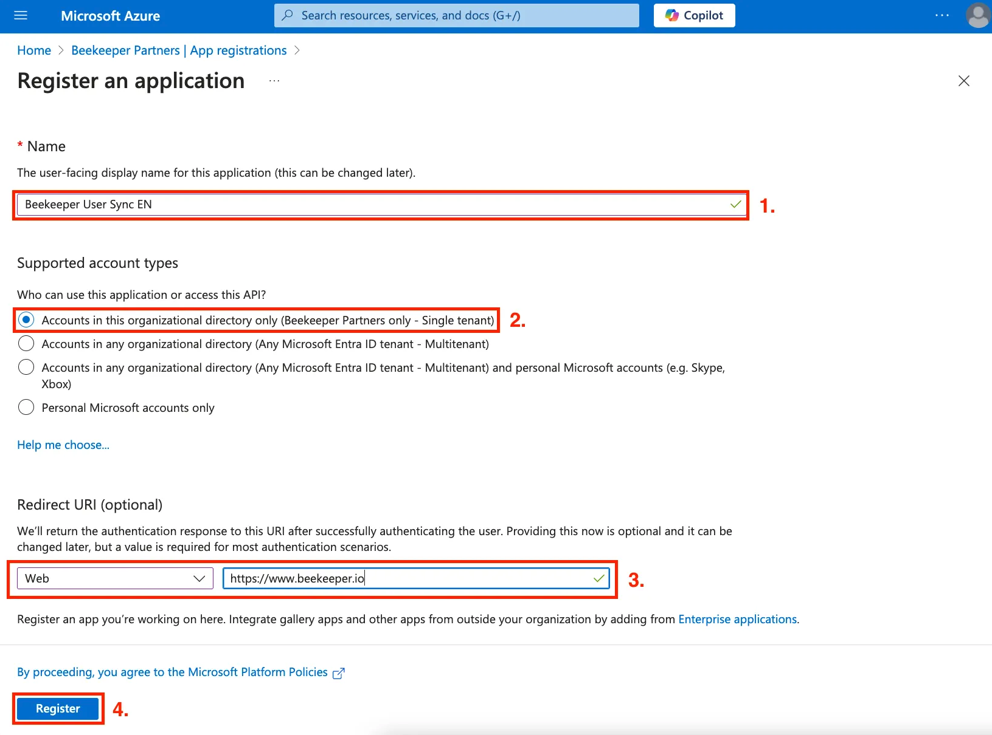Open the Help me choose link
This screenshot has height=735, width=992.
pyautogui.click(x=63, y=445)
